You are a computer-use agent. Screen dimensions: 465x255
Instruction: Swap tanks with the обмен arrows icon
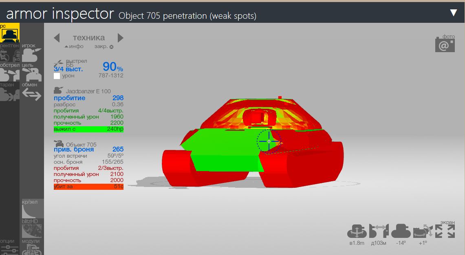(x=31, y=92)
